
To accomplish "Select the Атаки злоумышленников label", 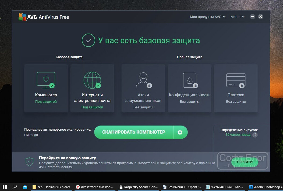I will (143, 98).
